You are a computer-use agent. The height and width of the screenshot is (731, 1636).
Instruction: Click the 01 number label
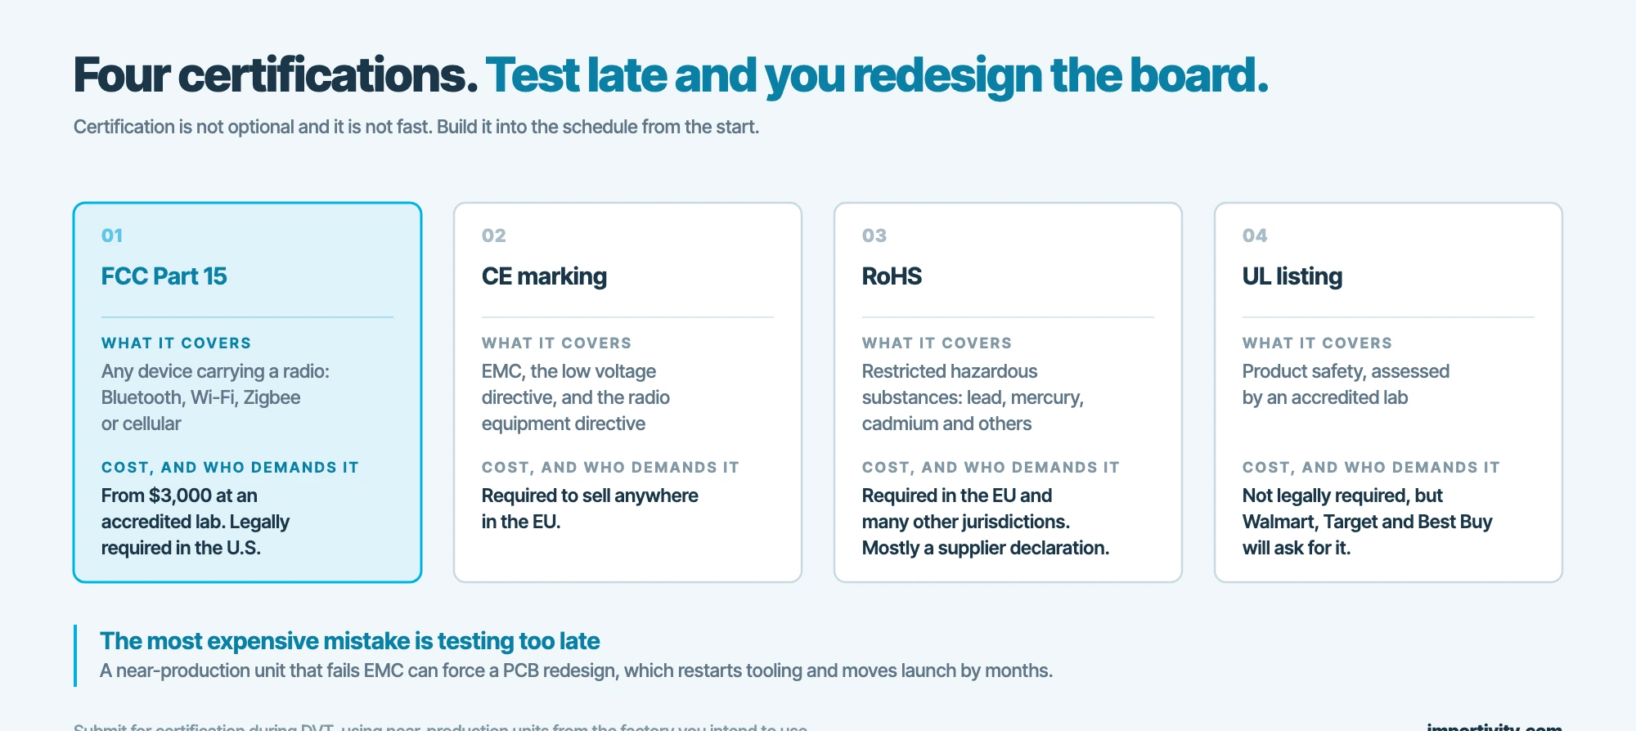click(112, 235)
